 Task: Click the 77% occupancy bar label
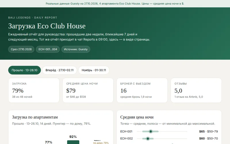(49, 142)
